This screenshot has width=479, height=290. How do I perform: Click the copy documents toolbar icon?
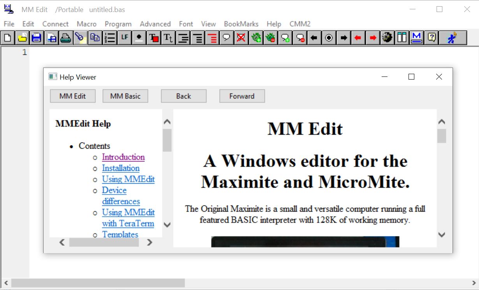click(95, 38)
